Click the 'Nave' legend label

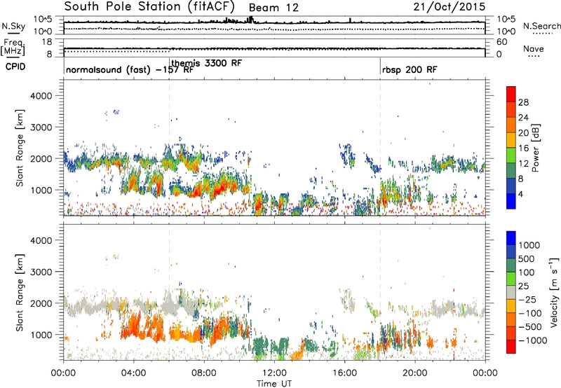(x=533, y=48)
